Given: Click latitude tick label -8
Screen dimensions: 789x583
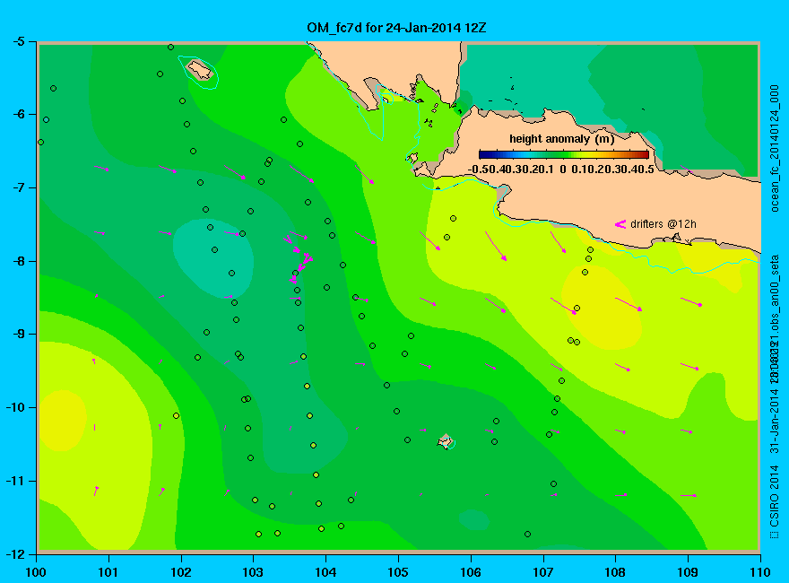Looking at the screenshot, I should coord(17,261).
